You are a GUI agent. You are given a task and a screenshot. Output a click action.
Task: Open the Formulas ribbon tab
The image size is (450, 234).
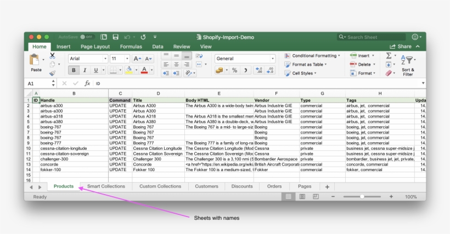[x=131, y=46]
